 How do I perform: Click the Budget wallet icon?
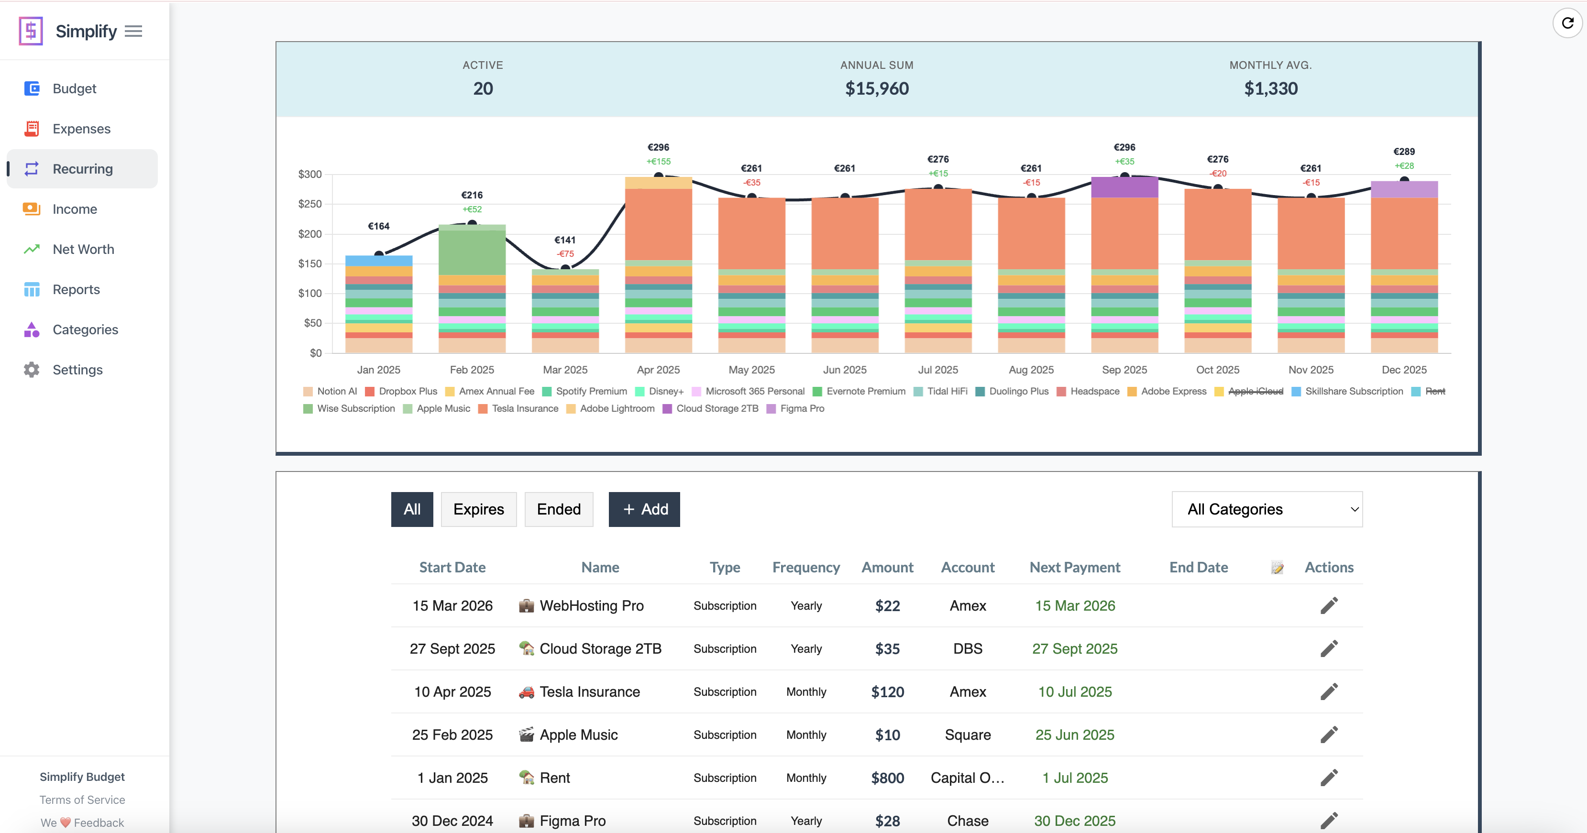32,89
